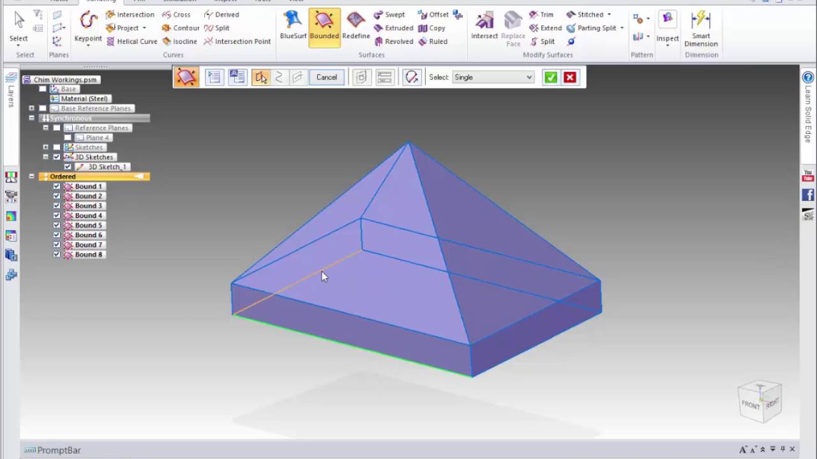This screenshot has width=817, height=459.
Task: Click the Intersect modify surfaces tool
Action: coord(484,25)
